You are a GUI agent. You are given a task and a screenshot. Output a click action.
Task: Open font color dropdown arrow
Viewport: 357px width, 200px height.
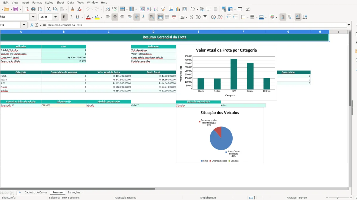[x=93, y=17]
